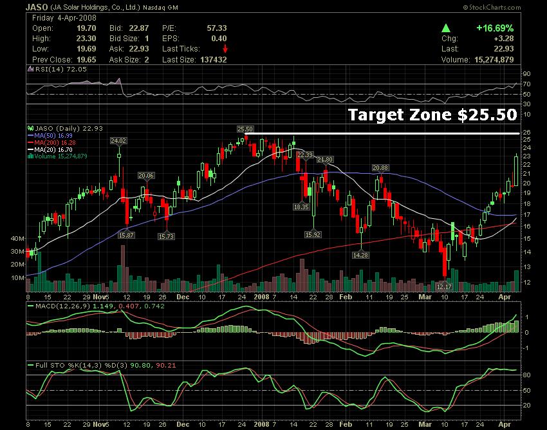Viewport: 547px width, 430px height.
Task: Click the 21.80 price label
Action: (325, 160)
